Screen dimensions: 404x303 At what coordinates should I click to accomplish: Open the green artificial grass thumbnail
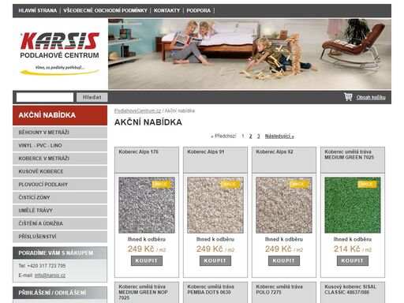pos(353,205)
